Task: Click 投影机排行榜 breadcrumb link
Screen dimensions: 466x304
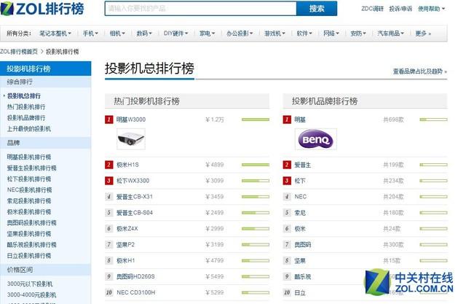Action: pyautogui.click(x=62, y=52)
